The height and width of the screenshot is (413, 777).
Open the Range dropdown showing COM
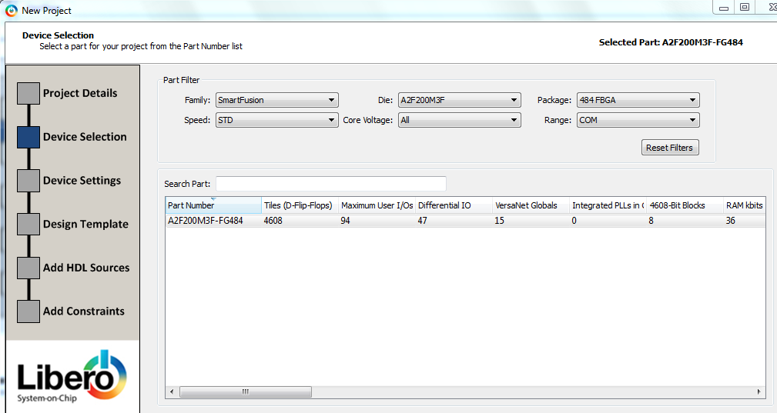click(638, 120)
